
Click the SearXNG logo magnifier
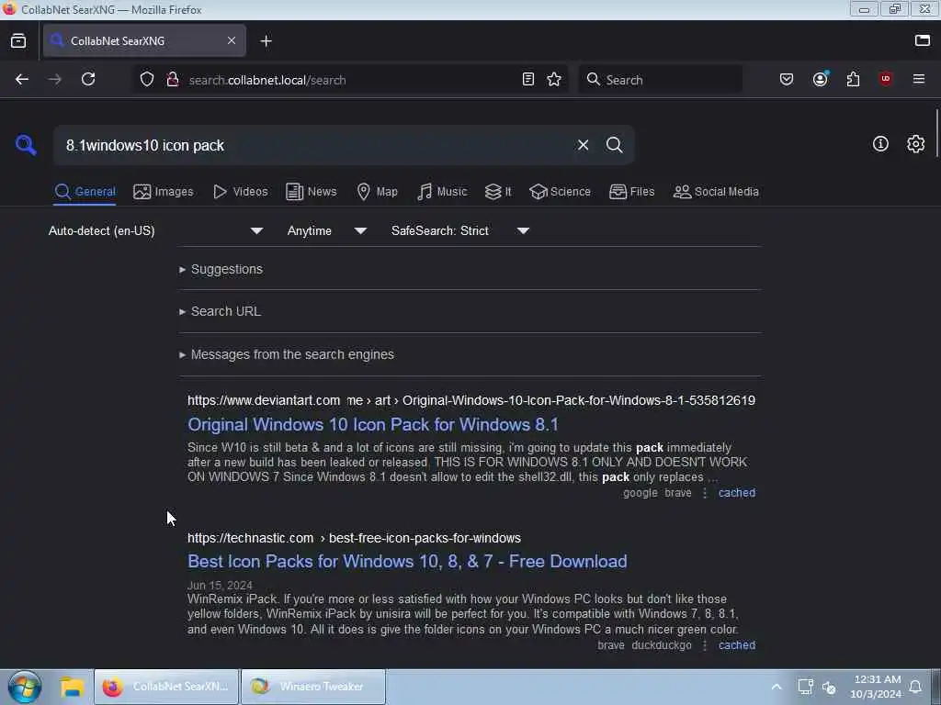click(26, 145)
